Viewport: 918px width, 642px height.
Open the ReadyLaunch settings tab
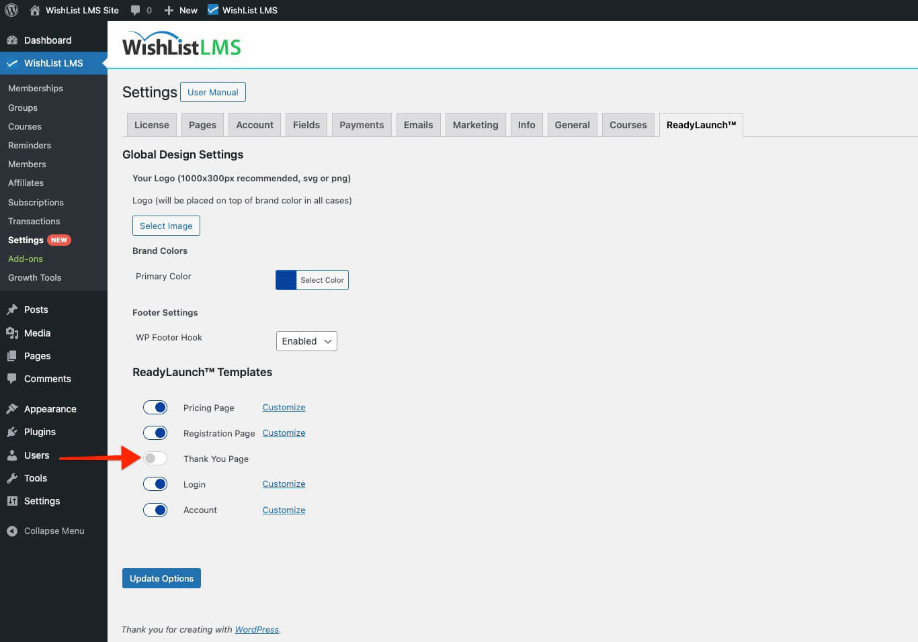[x=701, y=124]
